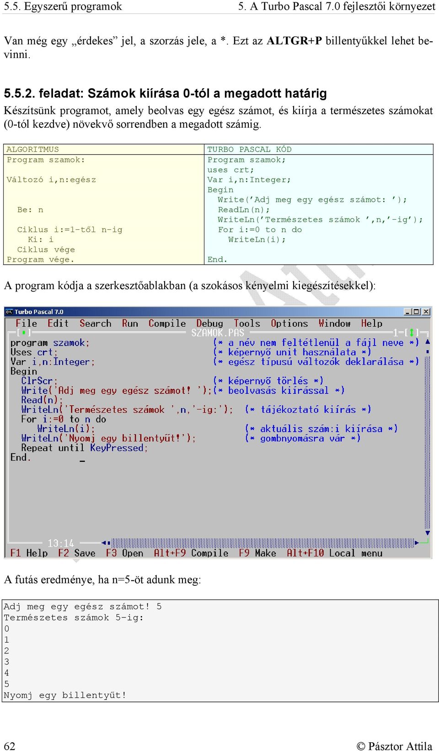
Task: Click the editor window zoom arrow box
Action: coord(411,333)
